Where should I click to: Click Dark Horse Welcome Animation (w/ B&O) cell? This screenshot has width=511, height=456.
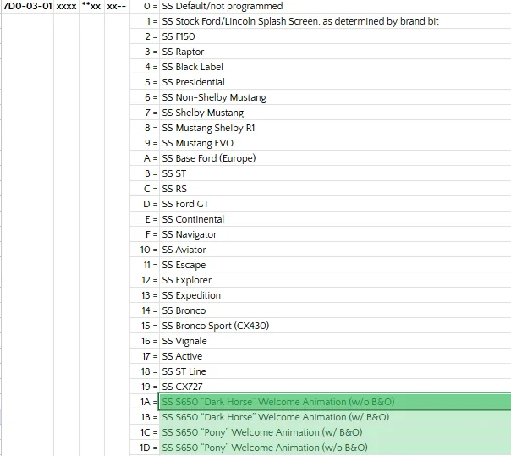click(x=335, y=417)
